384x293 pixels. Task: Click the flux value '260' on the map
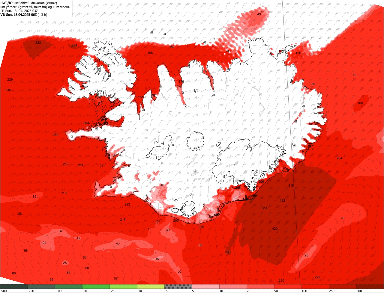(x=228, y=252)
